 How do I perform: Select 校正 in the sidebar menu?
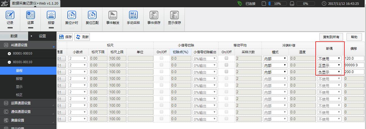19,95
